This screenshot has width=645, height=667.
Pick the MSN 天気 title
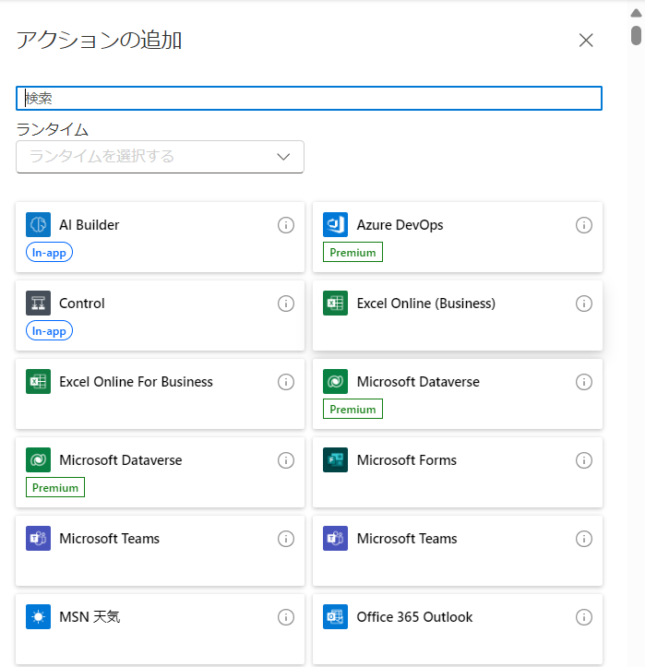[90, 617]
